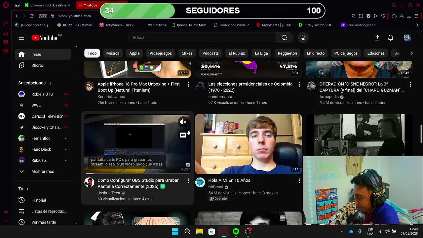This screenshot has width=423, height=238.
Task: Show more bookmarks with double chevron
Action: pyautogui.click(x=418, y=25)
